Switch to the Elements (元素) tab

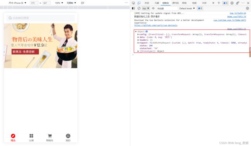click(157, 3)
